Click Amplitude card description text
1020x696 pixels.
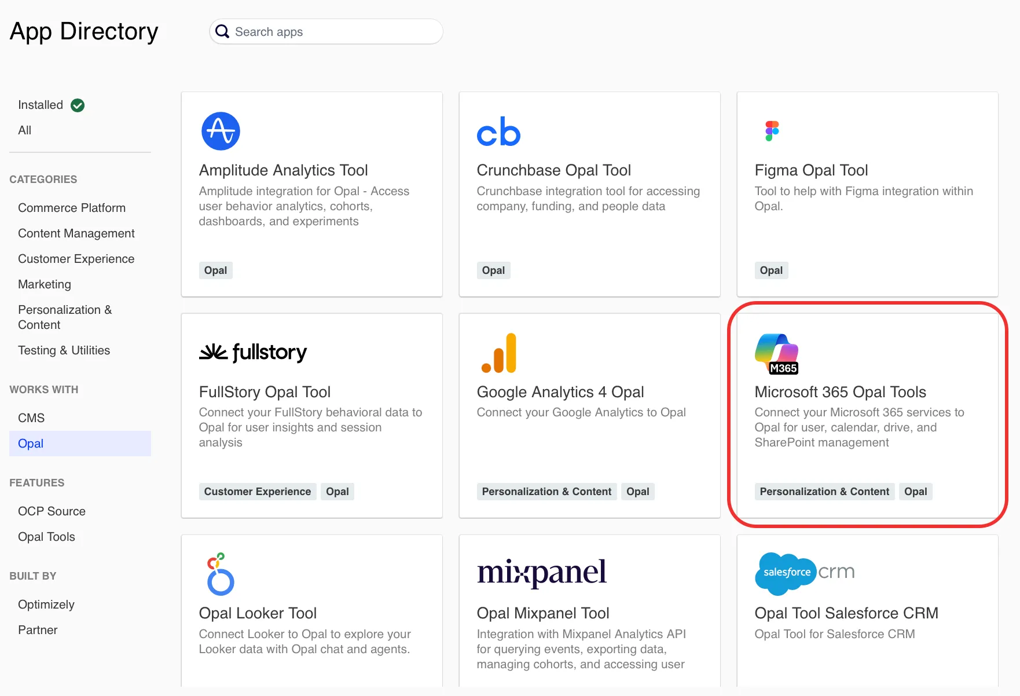[304, 206]
